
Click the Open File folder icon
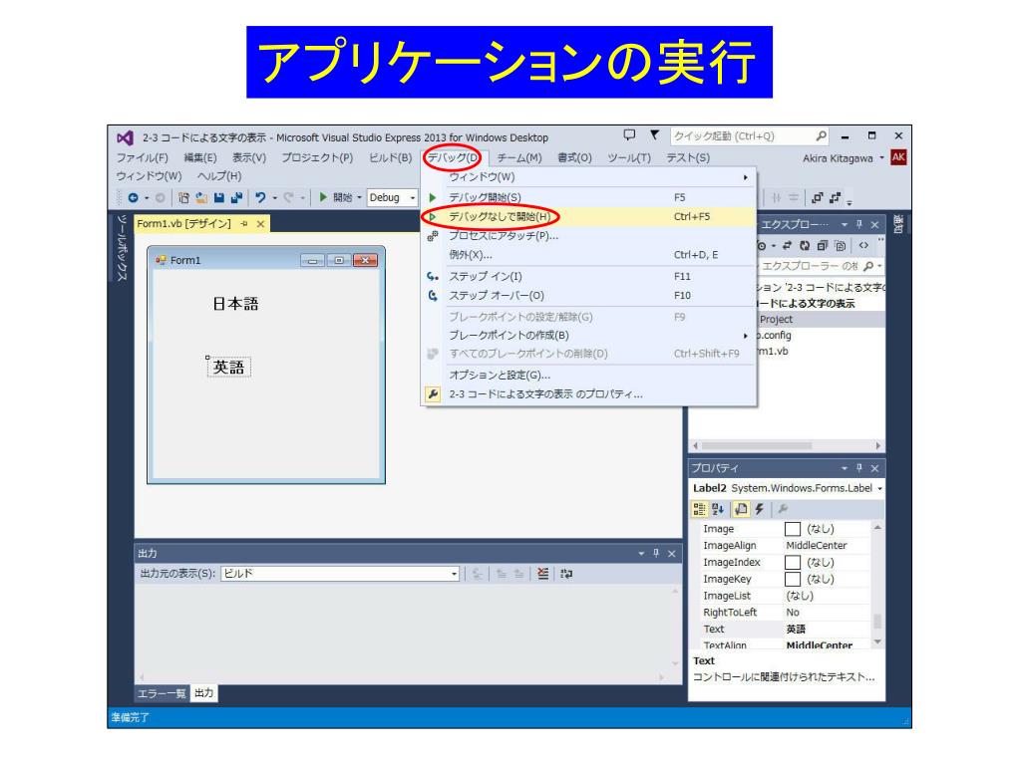(x=201, y=198)
